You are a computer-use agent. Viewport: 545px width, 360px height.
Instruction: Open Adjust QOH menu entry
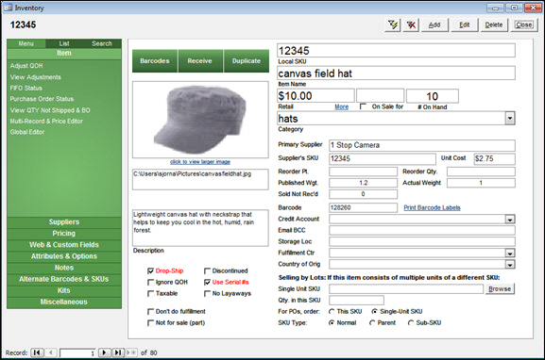26,66
